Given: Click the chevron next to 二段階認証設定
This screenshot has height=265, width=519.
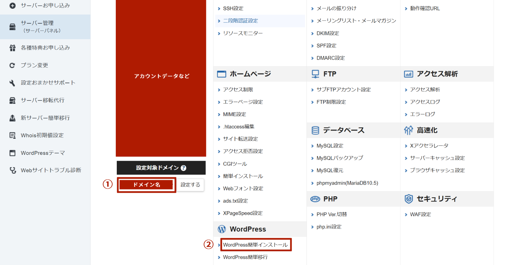Looking at the screenshot, I should [219, 21].
